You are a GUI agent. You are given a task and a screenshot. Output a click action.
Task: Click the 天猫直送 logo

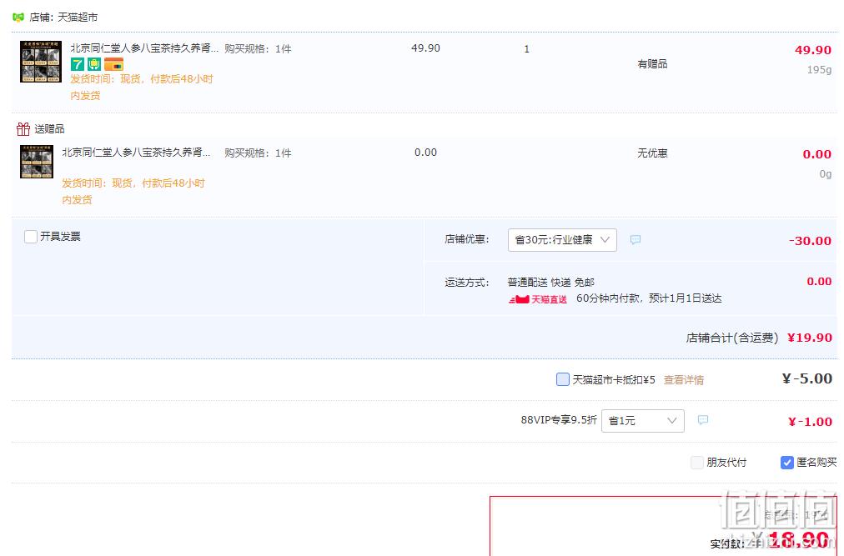click(x=538, y=298)
